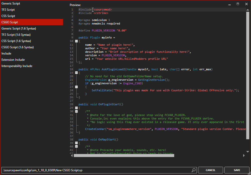
Task: Collapse AskPluginLoad2 body at line 19
Action: click(77, 73)
